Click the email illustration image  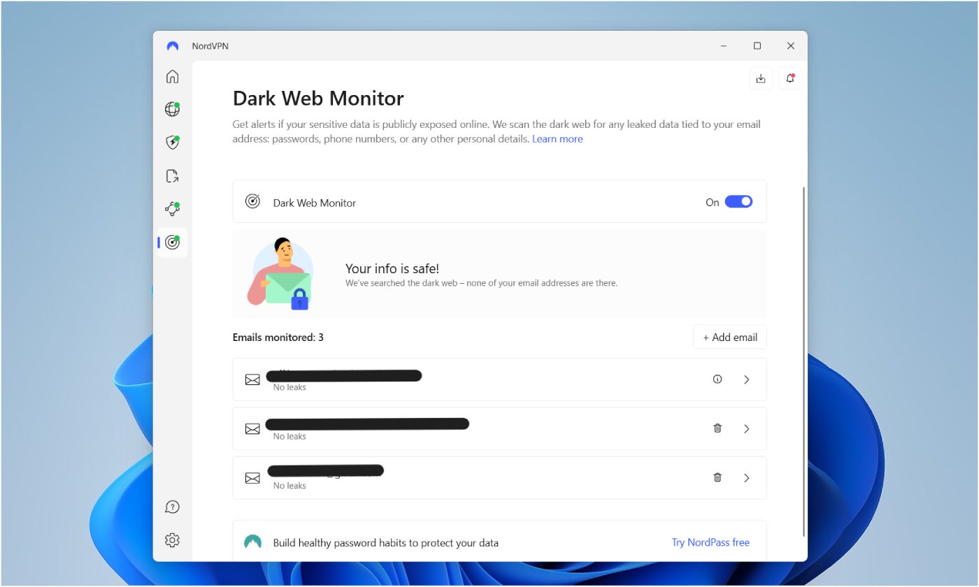(x=280, y=274)
